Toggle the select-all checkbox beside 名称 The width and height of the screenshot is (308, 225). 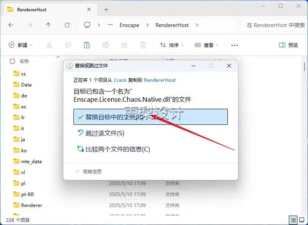coord(12,61)
